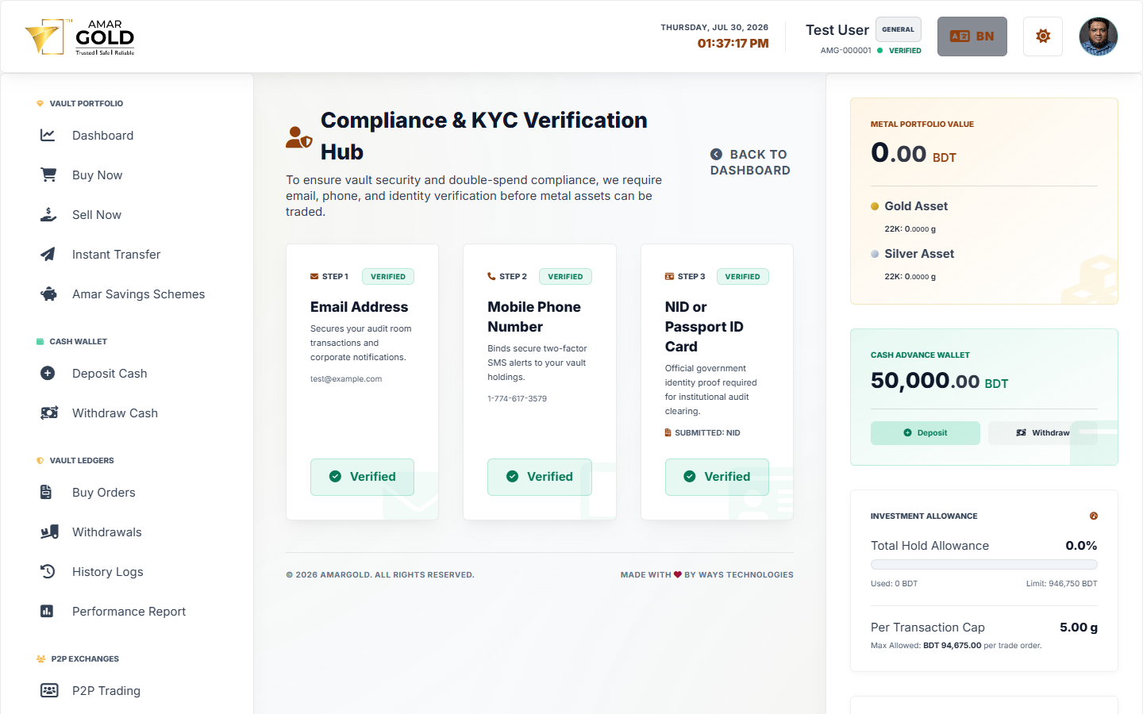Click the back arrow icon beside Back to Dashboard

tap(716, 155)
